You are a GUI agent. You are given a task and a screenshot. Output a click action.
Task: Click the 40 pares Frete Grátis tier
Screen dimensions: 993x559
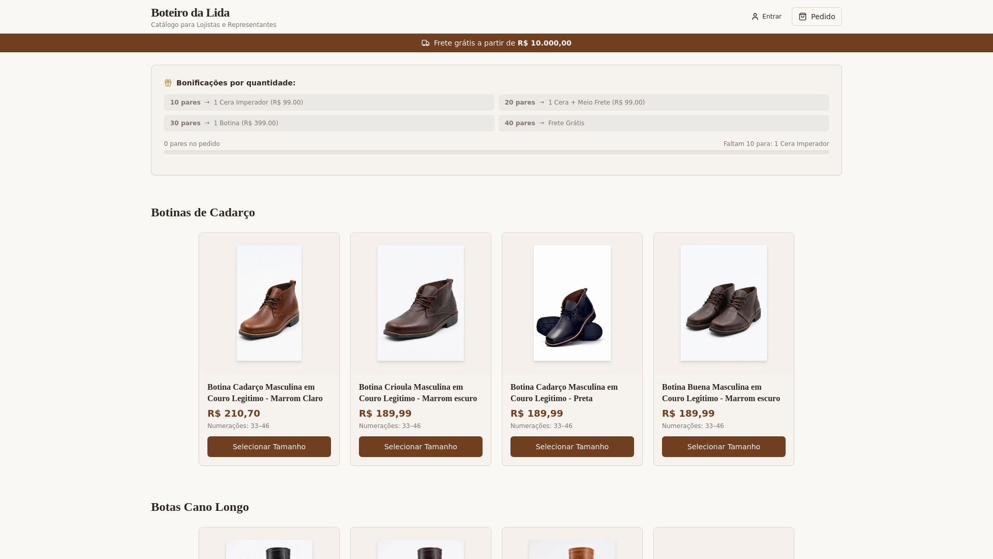tap(663, 123)
